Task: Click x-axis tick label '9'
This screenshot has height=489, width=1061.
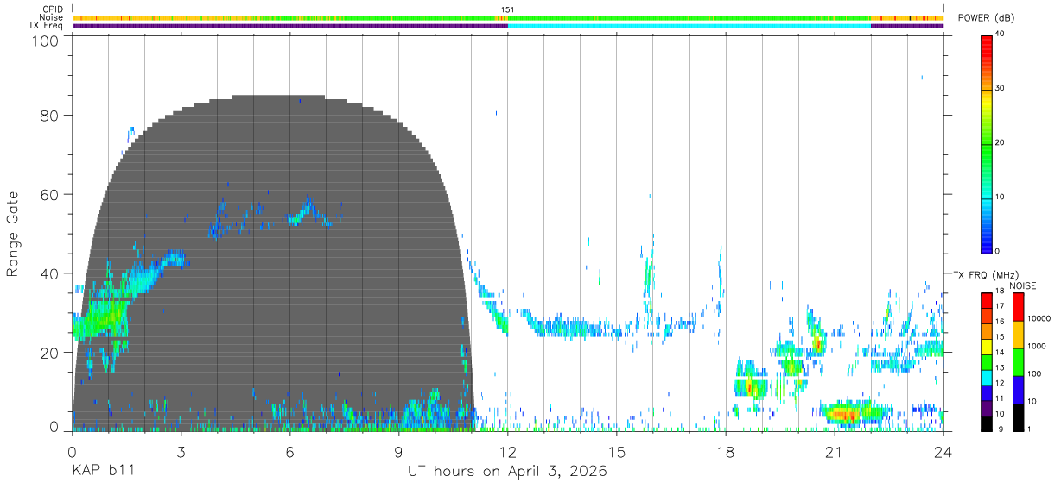Action: [399, 452]
